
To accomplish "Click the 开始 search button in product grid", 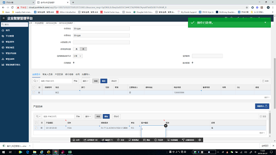I will click(x=78, y=116).
